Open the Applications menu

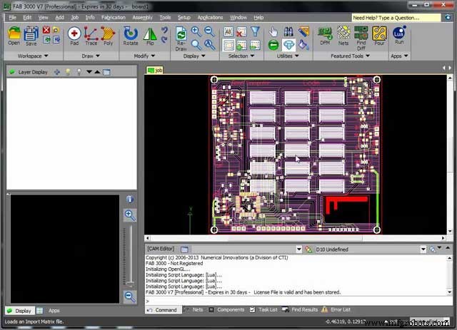[210, 17]
